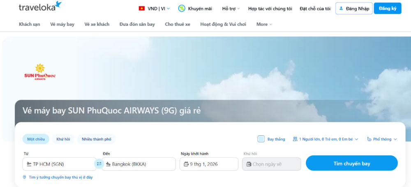
Task: Select the Khứ hồi trip option
Action: click(63, 139)
